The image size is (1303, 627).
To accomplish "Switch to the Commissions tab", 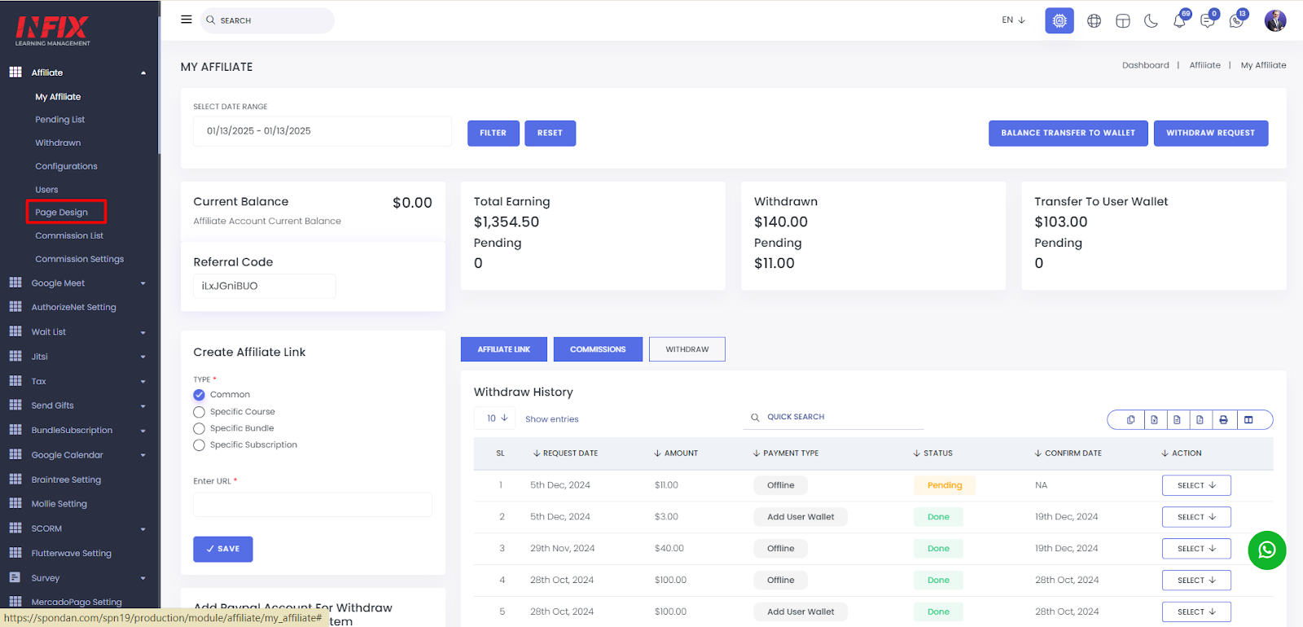I will (598, 349).
